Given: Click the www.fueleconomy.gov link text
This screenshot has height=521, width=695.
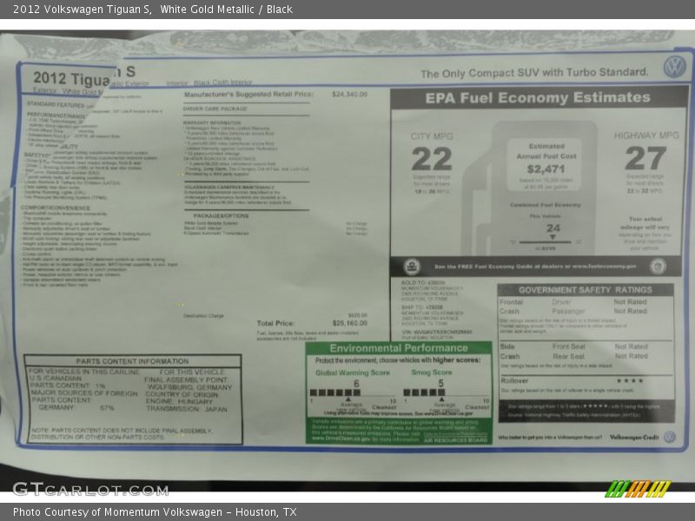Looking at the screenshot, I should (606, 267).
